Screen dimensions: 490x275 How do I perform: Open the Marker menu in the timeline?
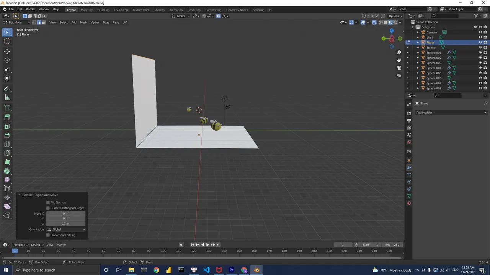[x=61, y=245]
